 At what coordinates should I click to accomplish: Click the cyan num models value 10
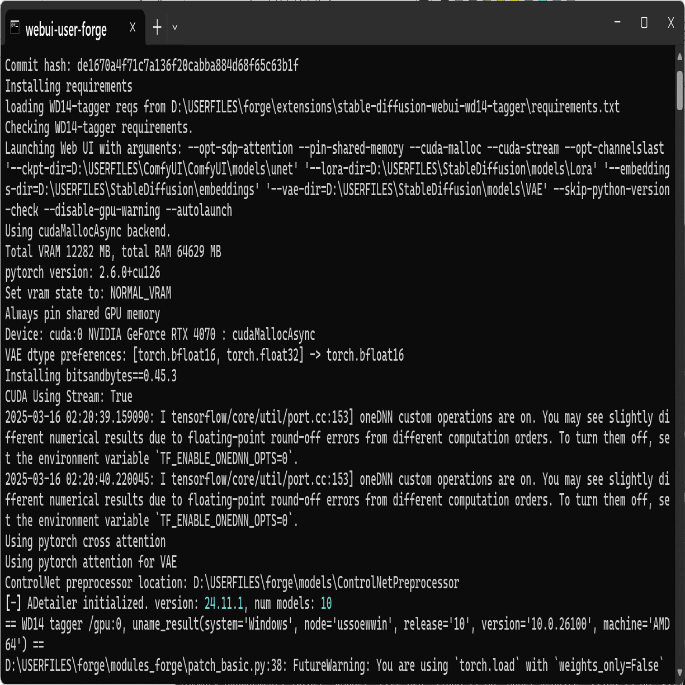point(326,604)
